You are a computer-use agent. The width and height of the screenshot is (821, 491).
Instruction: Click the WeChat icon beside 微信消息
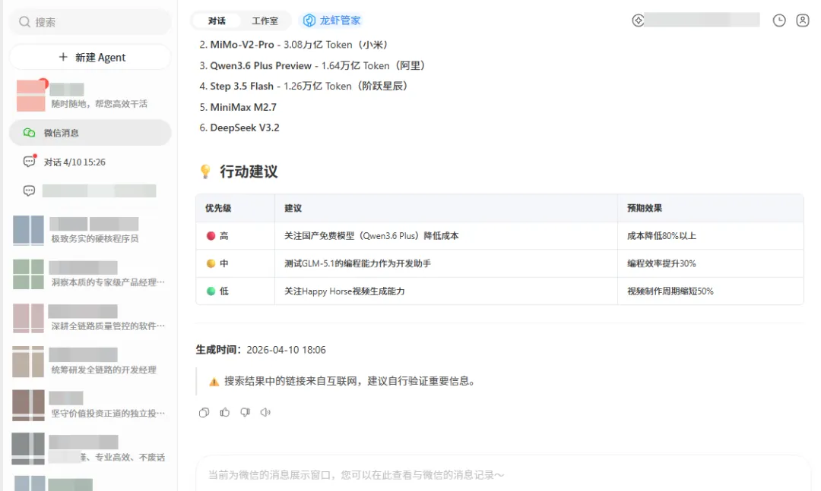click(30, 133)
